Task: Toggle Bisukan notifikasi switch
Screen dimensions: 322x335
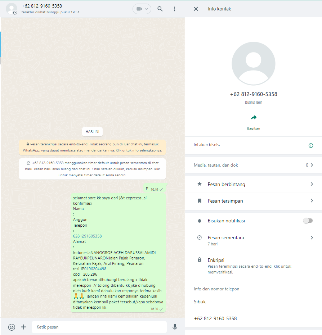Action: pyautogui.click(x=308, y=221)
